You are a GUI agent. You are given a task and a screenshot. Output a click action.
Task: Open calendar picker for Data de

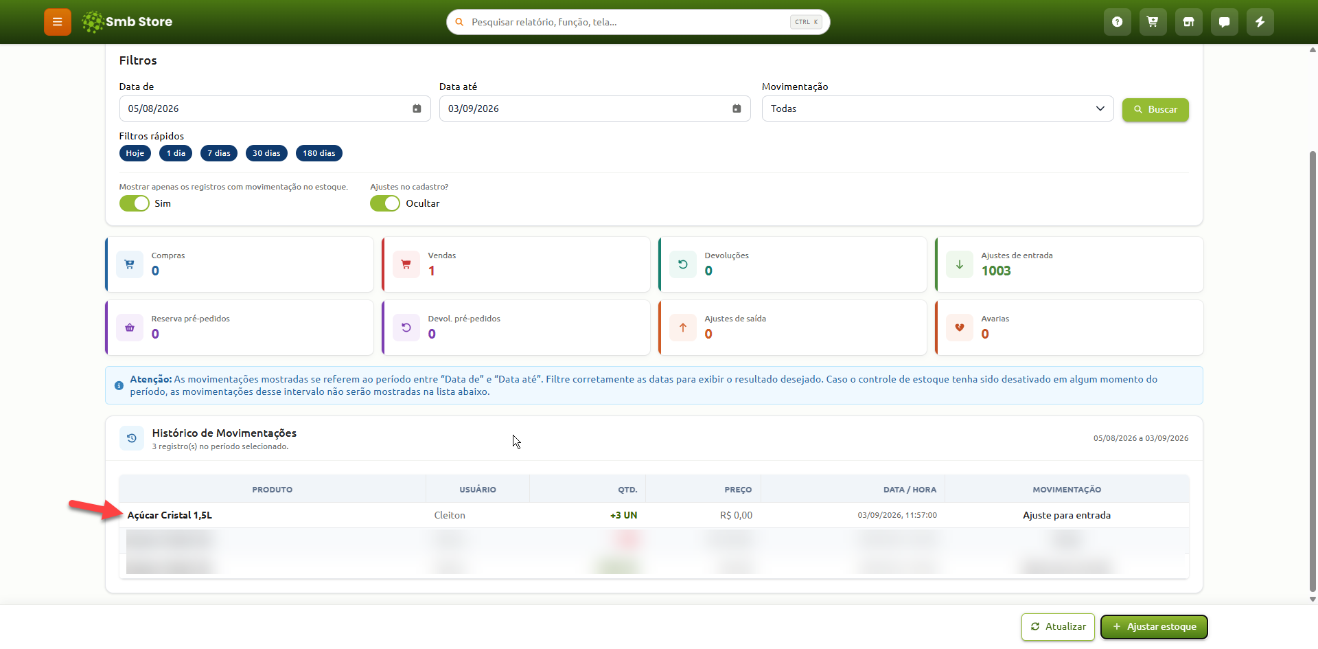417,109
